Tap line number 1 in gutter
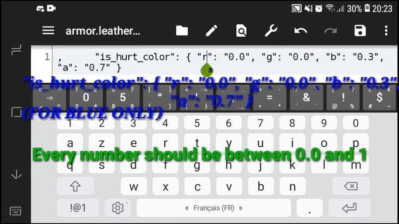Image resolution: width=399 pixels, height=224 pixels. click(47, 57)
